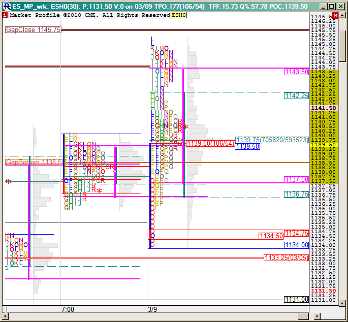The height and width of the screenshot is (322, 348).
Task: Click the 3/9 date axis marker
Action: click(x=152, y=309)
